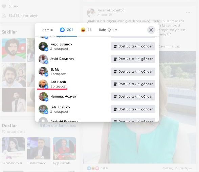Screen dimensions: 199x172
Task: Open Arif Hacılı's profile avatar
Action: [x=43, y=84]
